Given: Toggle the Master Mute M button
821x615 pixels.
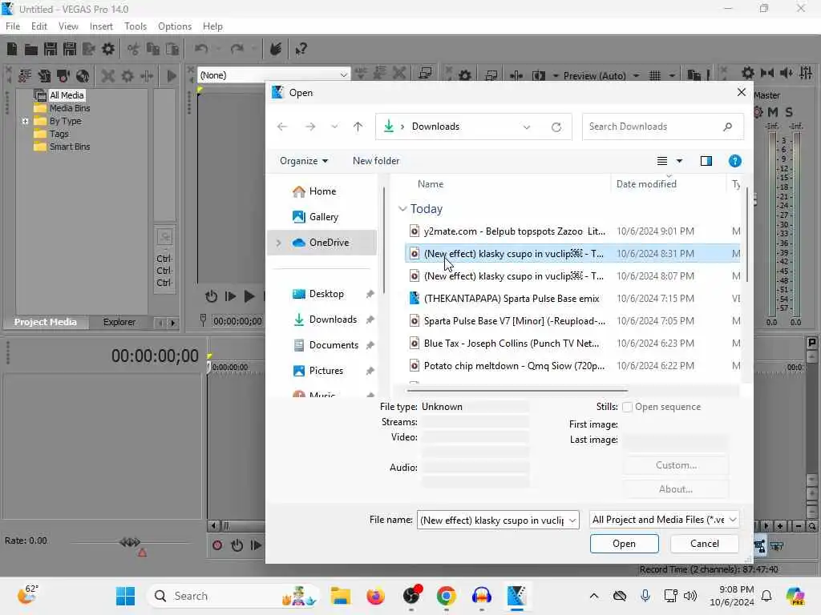Looking at the screenshot, I should click(773, 111).
